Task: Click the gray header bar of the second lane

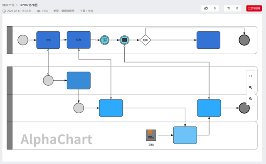Action: point(10,80)
